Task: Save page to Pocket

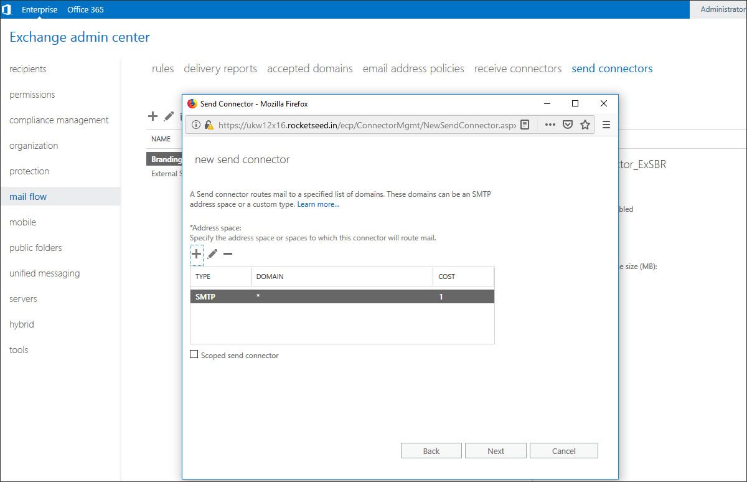Action: [567, 125]
